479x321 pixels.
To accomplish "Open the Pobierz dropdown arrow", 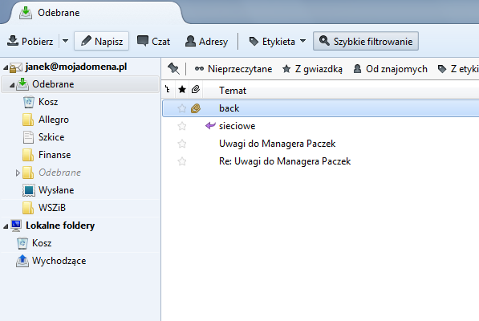I will tap(65, 41).
